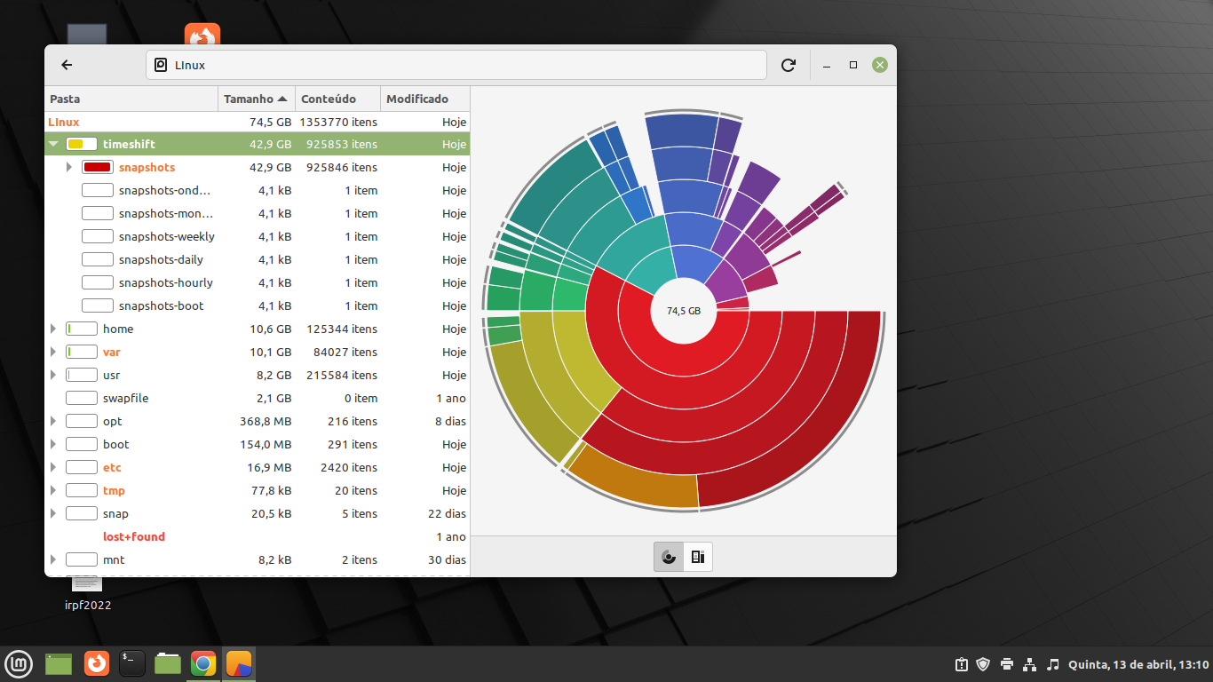
Task: Select the snapshots-weekly row
Action: [257, 236]
